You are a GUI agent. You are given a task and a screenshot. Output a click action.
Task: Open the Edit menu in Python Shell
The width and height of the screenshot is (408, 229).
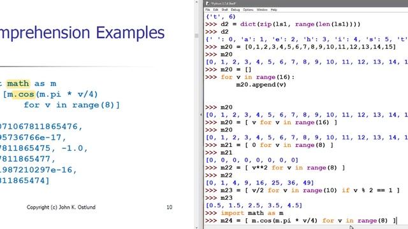click(215, 10)
